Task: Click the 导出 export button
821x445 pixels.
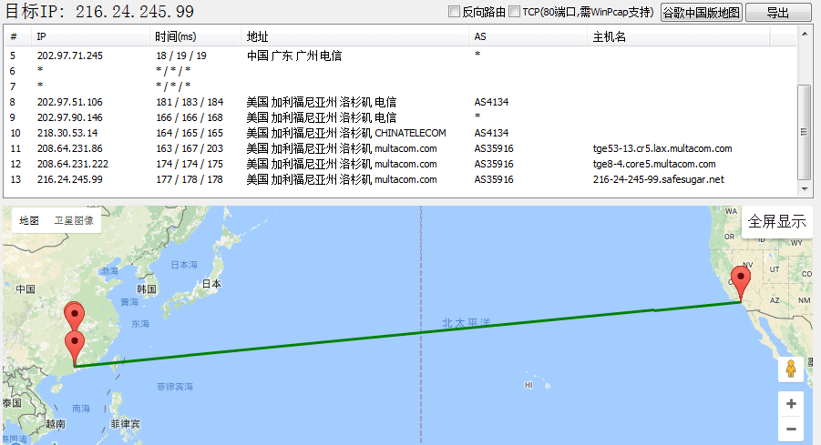Action: tap(777, 13)
